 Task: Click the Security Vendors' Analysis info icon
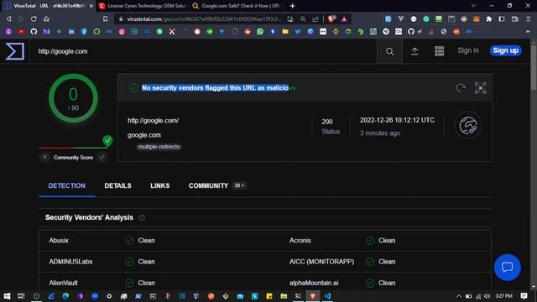pyautogui.click(x=142, y=218)
